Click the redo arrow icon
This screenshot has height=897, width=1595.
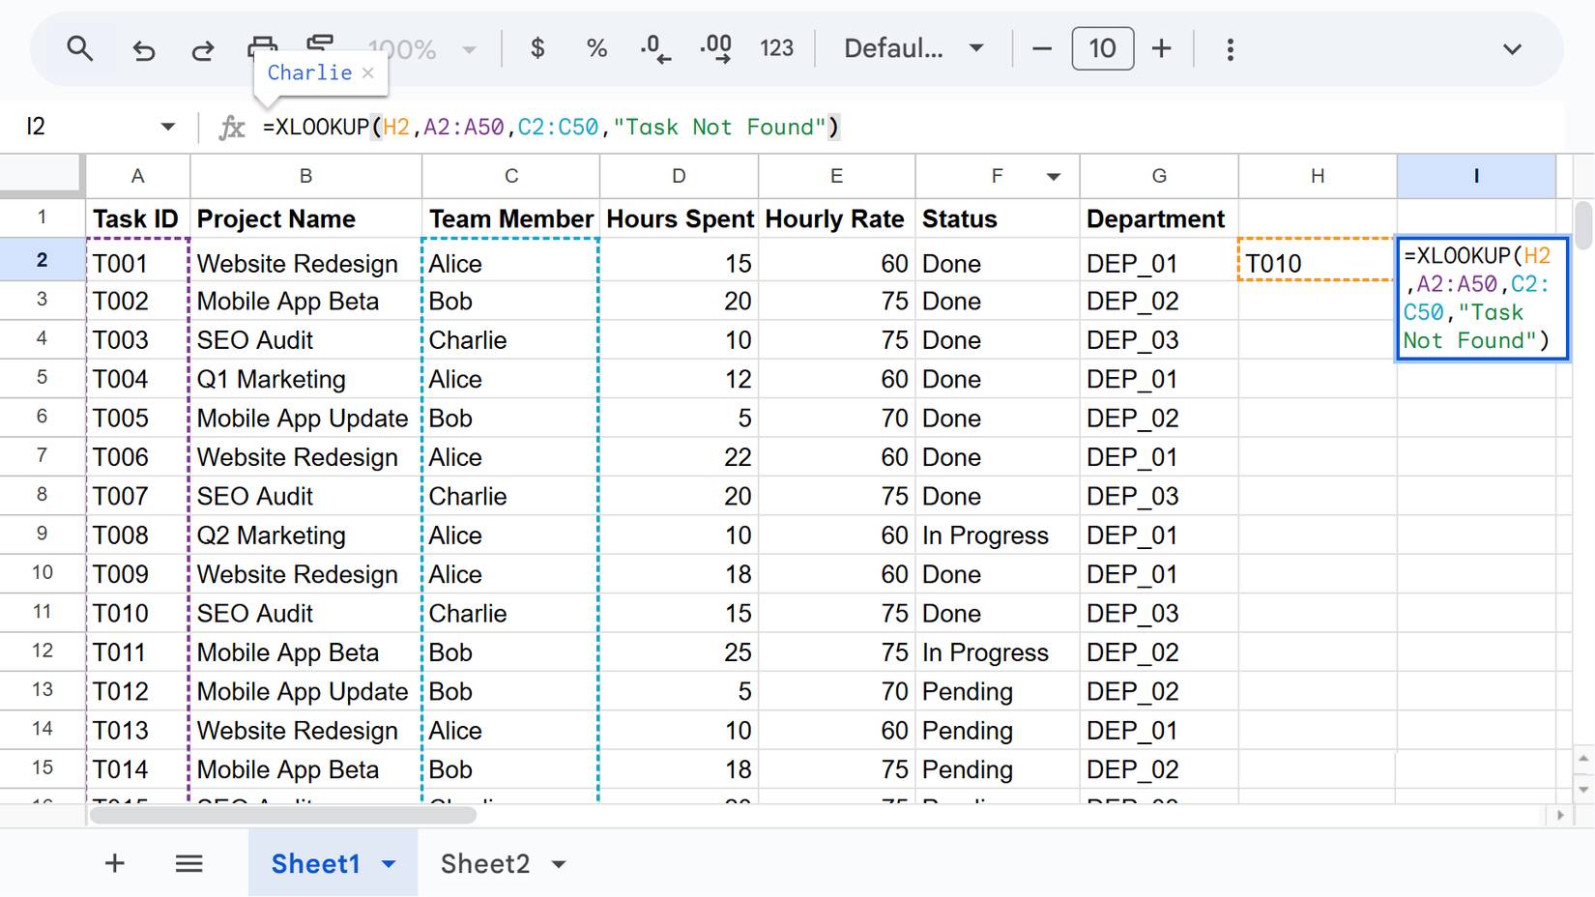pyautogui.click(x=202, y=49)
